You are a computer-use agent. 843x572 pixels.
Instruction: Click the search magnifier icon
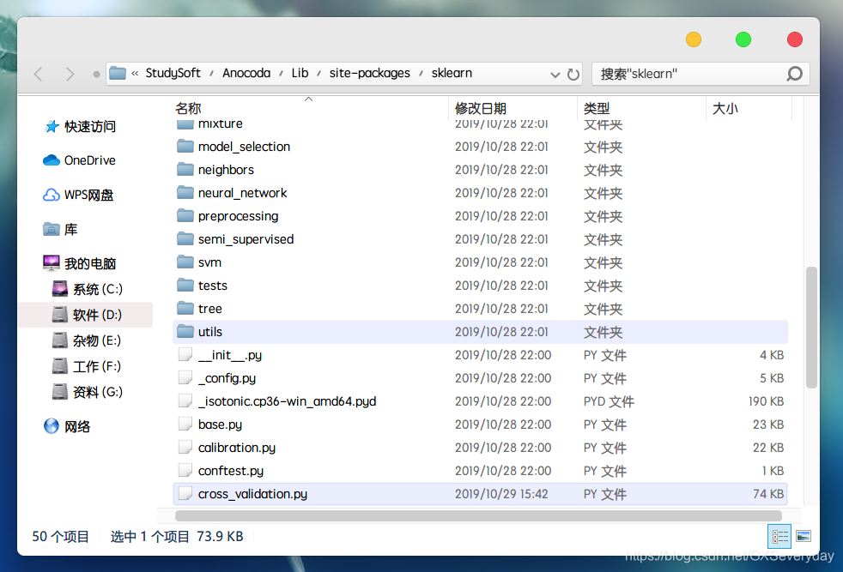794,74
